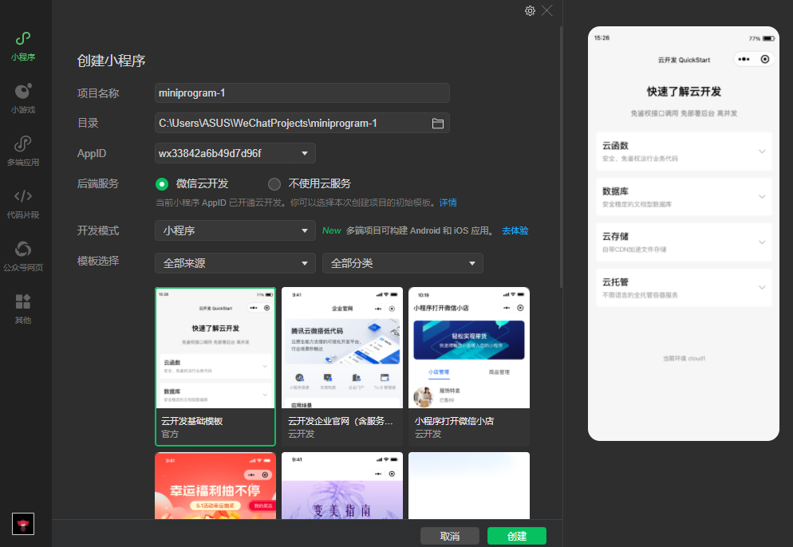This screenshot has width=793, height=547.
Task: Click the user avatar in the sidebar
Action: [23, 524]
